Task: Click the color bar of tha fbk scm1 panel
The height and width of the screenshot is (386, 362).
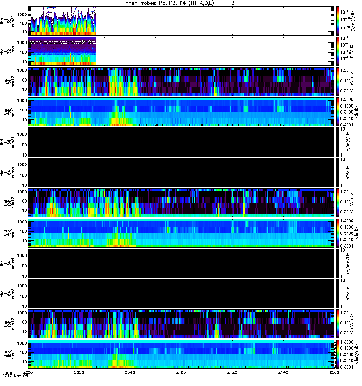Action: 338,112
